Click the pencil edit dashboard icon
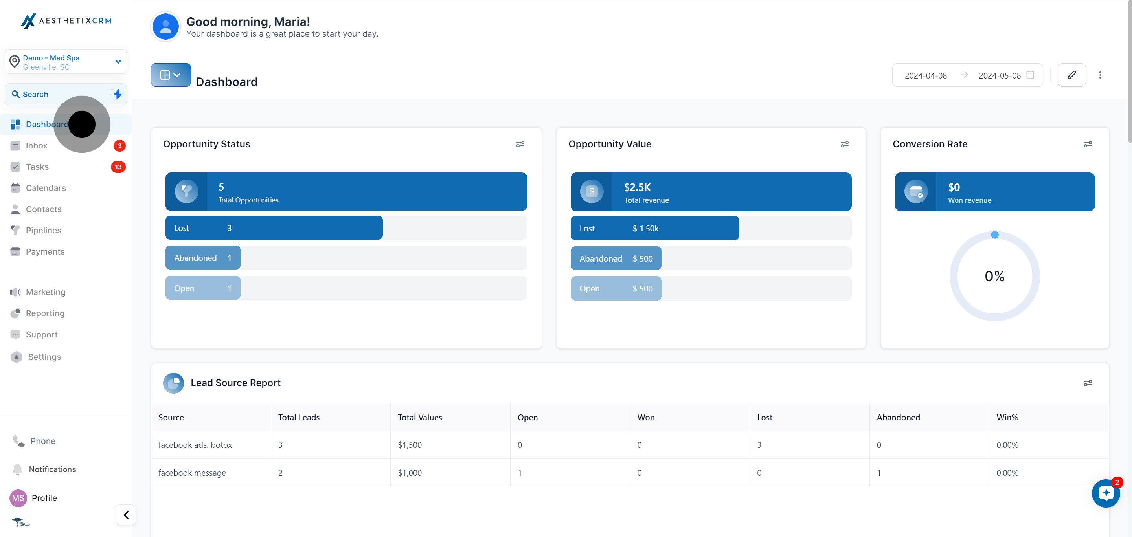Image resolution: width=1132 pixels, height=537 pixels. pos(1071,75)
